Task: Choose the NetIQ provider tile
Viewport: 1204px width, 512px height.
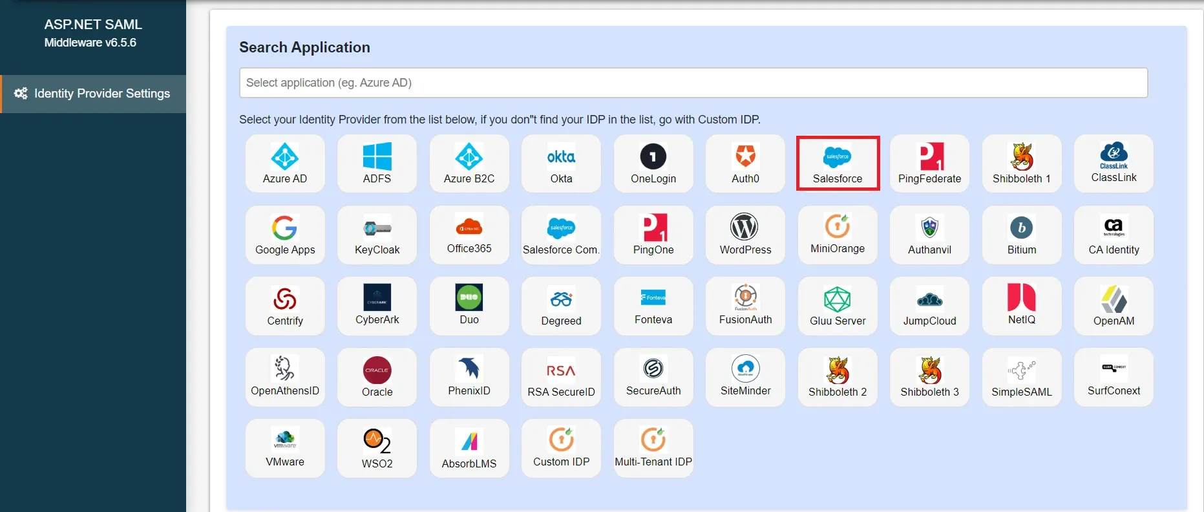Action: pos(1022,306)
